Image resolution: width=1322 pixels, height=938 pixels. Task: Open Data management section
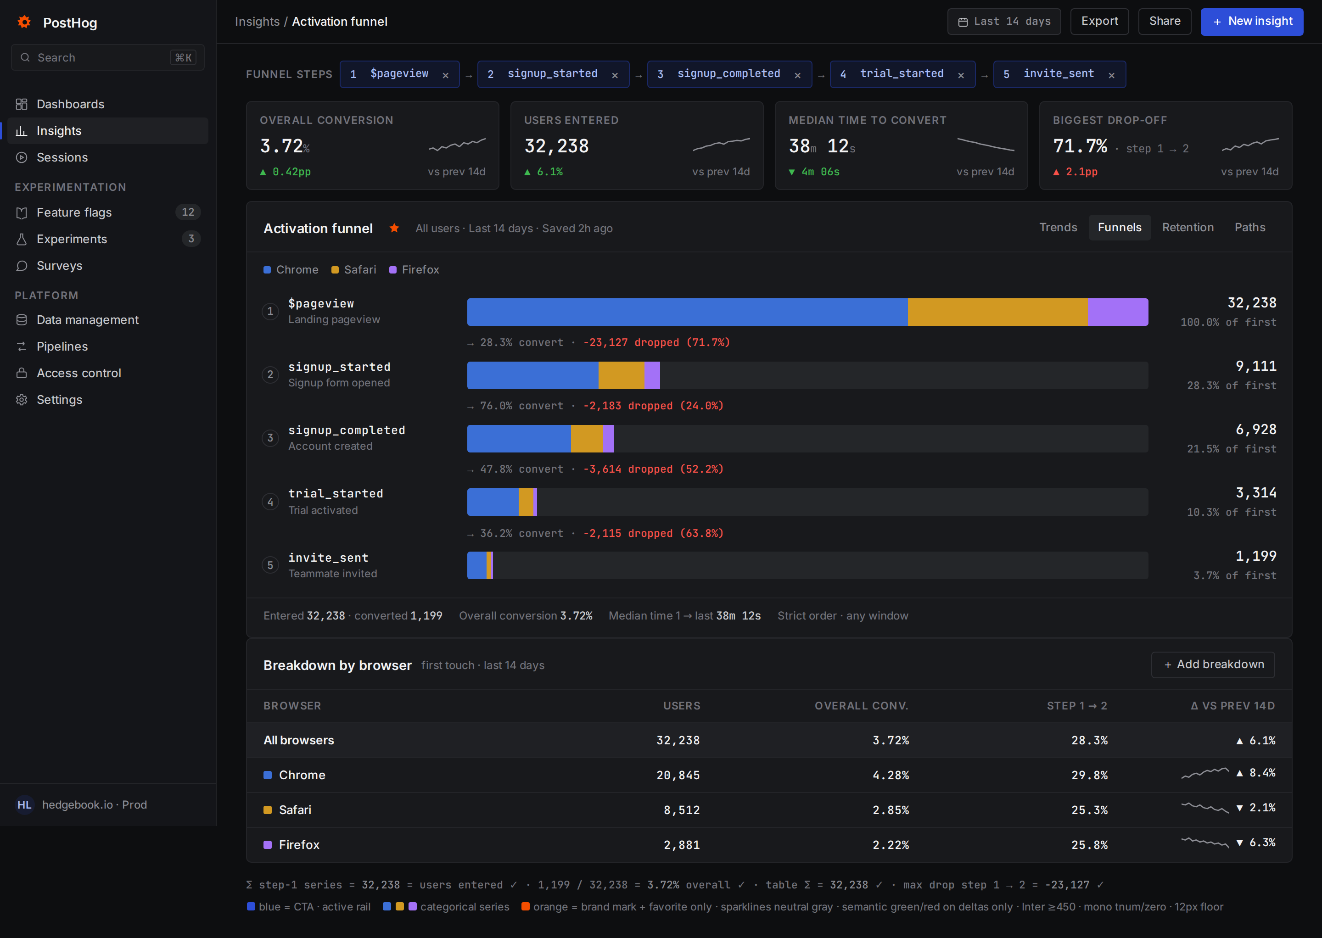click(x=108, y=319)
